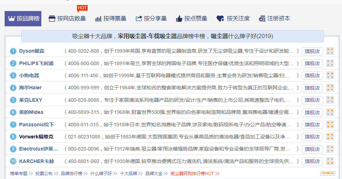Screen dimensions: 342x179
Task: Click the trend arrows grid in PHILIPS row
Action: [x=330, y=63]
